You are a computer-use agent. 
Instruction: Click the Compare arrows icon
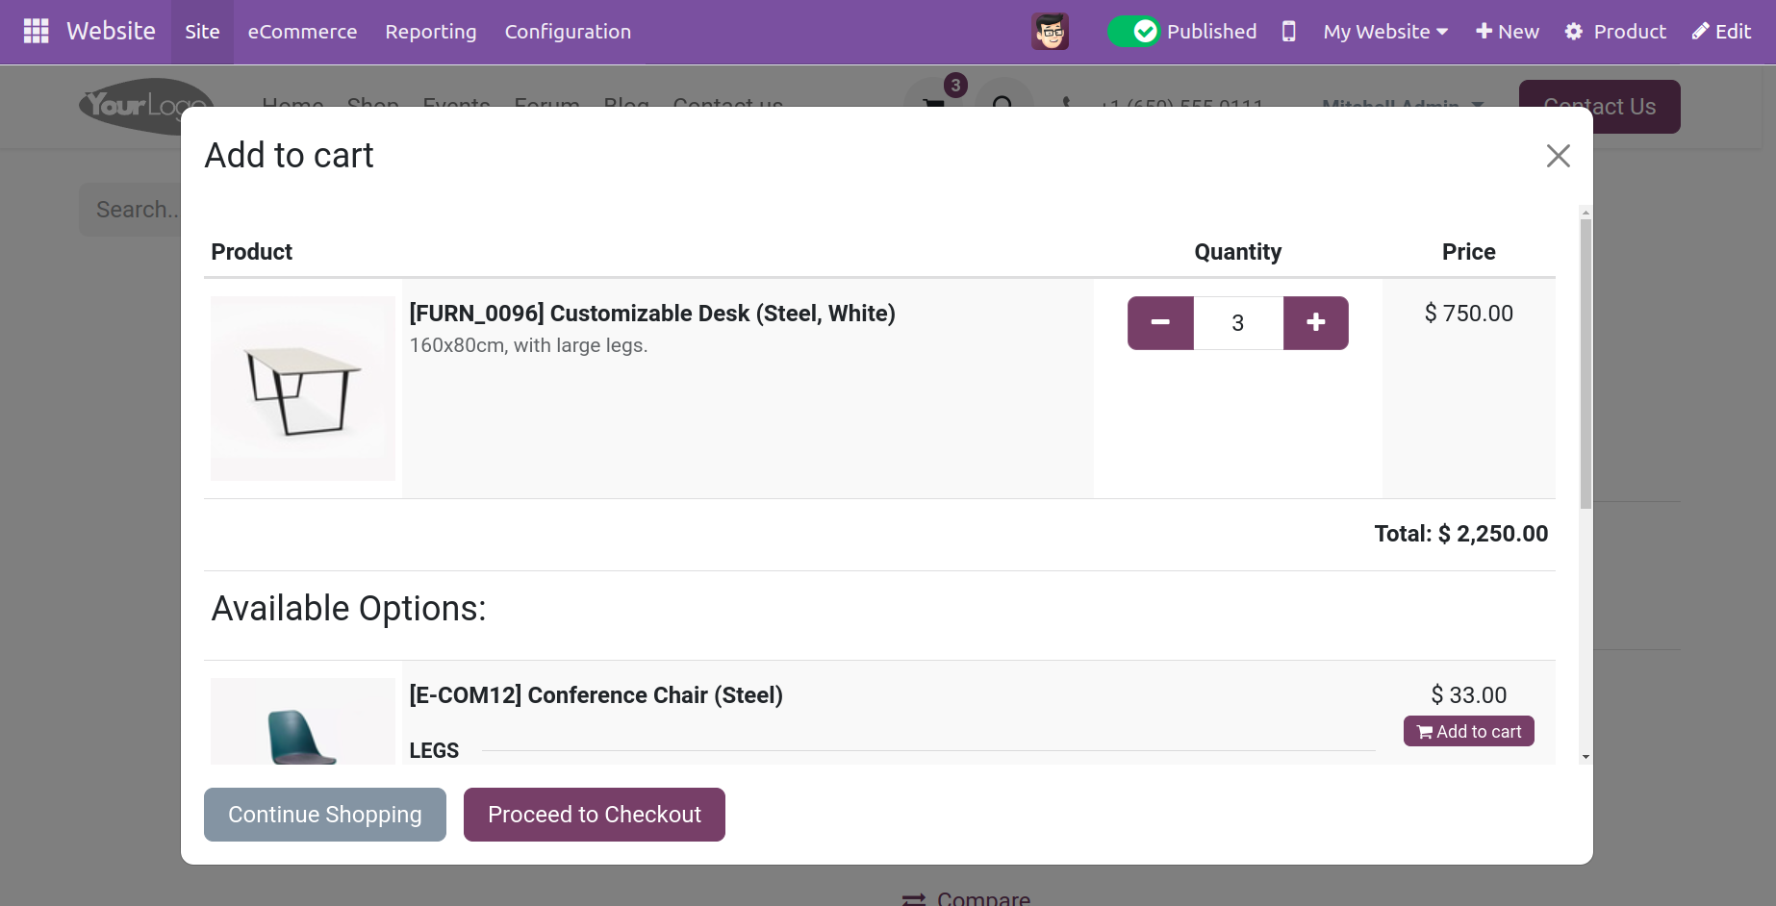(912, 897)
